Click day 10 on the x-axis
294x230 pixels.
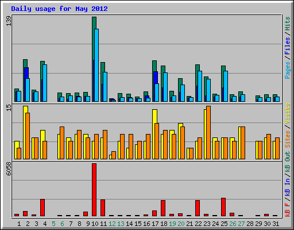[x=95, y=224]
